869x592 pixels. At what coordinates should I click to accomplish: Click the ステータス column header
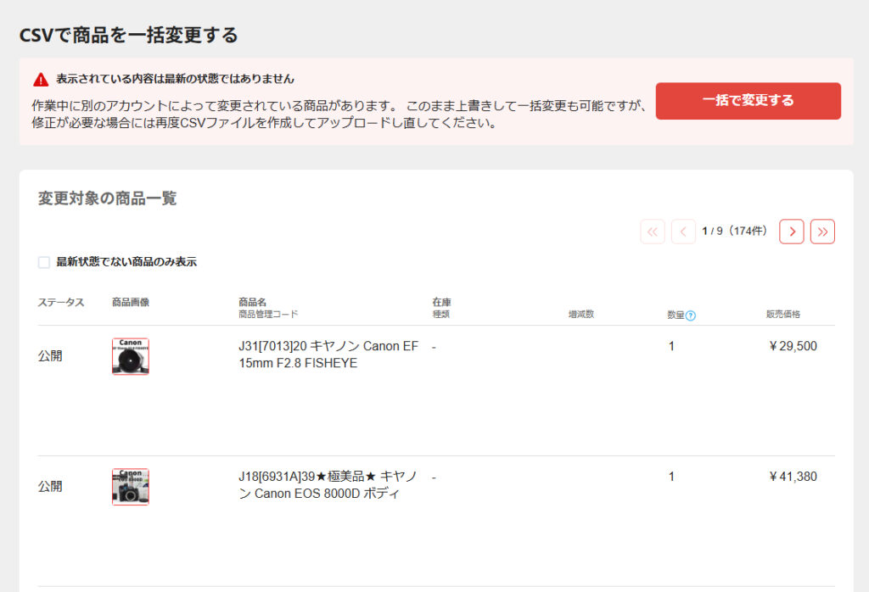(61, 302)
